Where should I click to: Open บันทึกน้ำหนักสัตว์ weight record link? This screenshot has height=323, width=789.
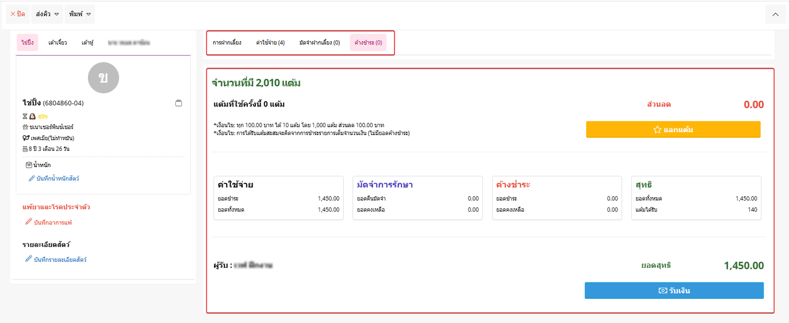tap(57, 178)
